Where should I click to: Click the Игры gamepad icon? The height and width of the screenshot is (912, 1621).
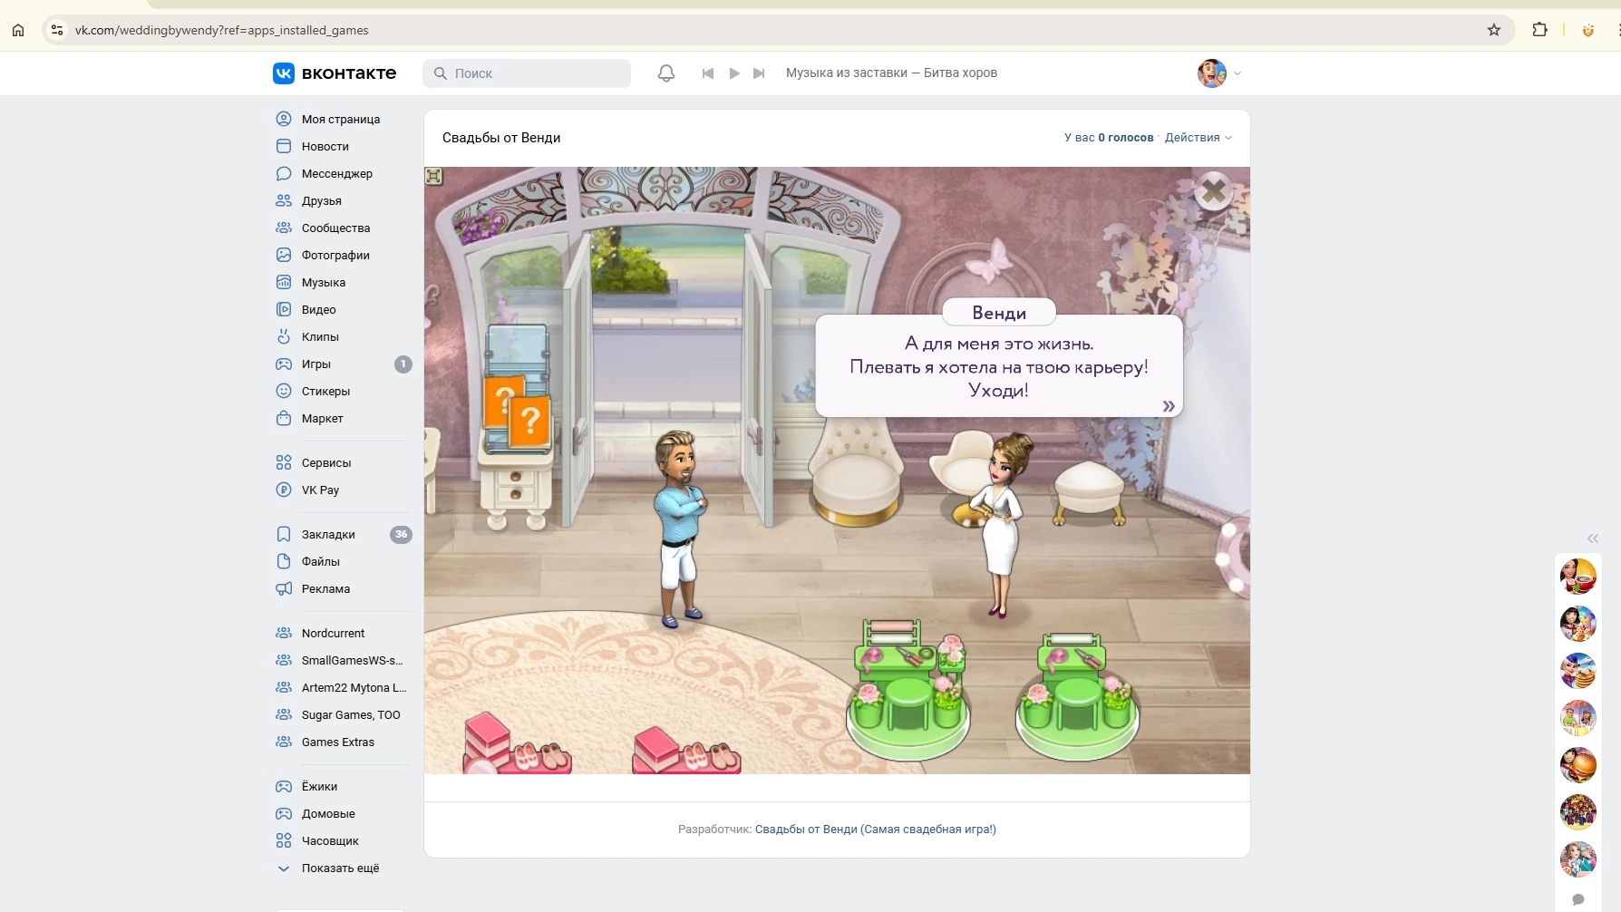click(284, 364)
